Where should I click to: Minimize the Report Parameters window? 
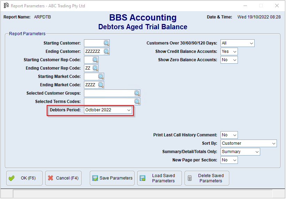coord(245,6)
